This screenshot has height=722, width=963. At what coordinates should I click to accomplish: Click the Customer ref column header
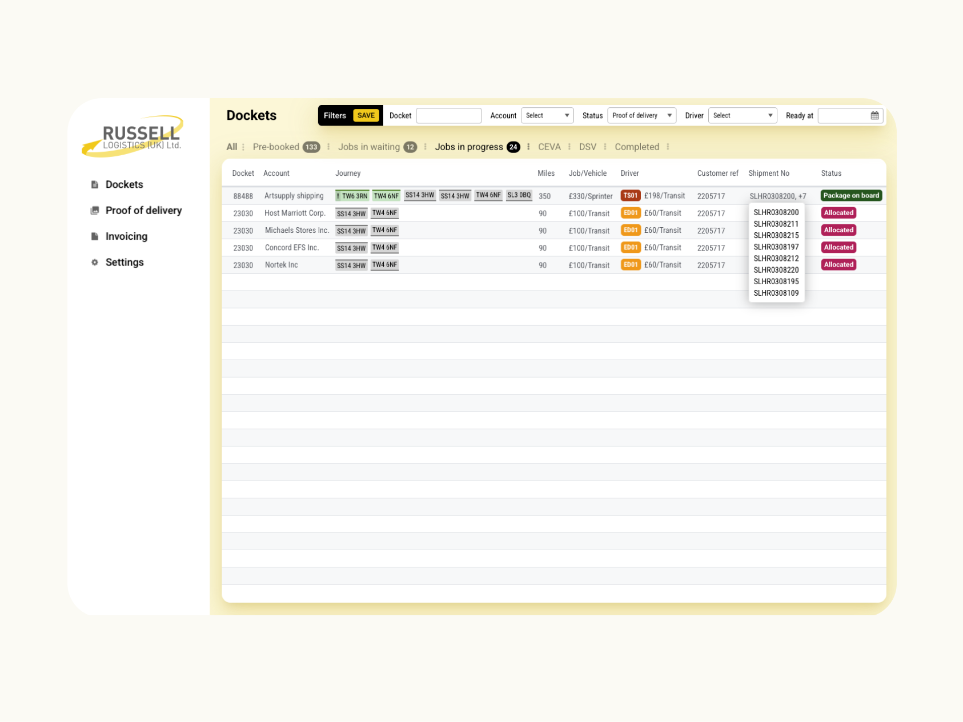pyautogui.click(x=718, y=173)
